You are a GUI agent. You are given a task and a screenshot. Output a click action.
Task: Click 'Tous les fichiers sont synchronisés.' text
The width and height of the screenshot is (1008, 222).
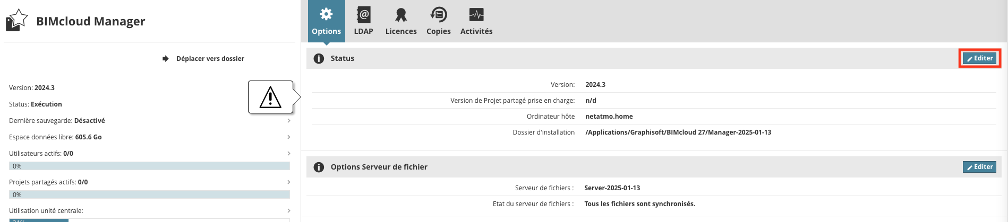pos(639,204)
